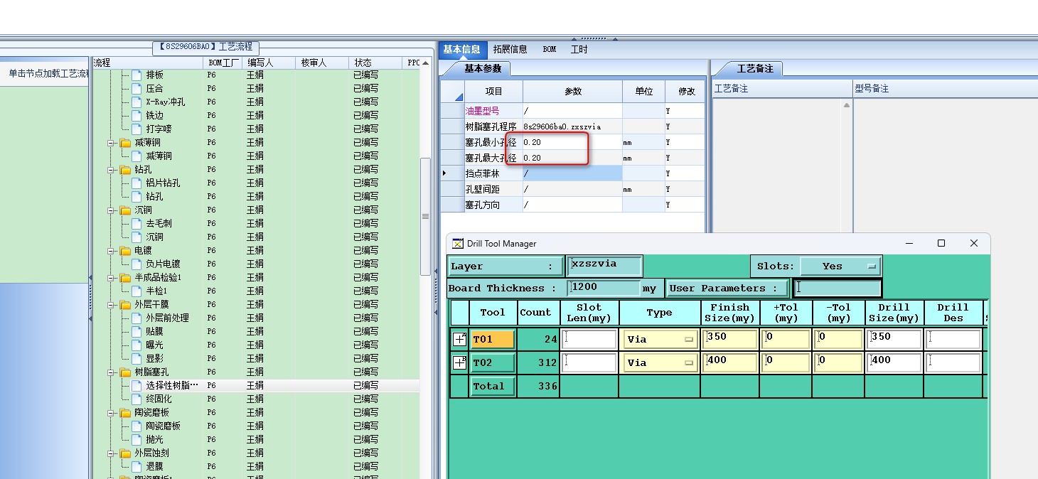This screenshot has width=1038, height=479.
Task: Select the 工艺备注 sub-tab
Action: pyautogui.click(x=754, y=68)
